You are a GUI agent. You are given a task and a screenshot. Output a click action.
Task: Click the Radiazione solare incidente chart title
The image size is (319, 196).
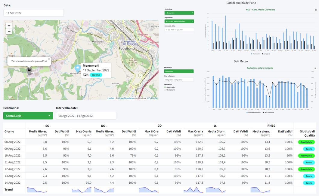(x=260, y=68)
